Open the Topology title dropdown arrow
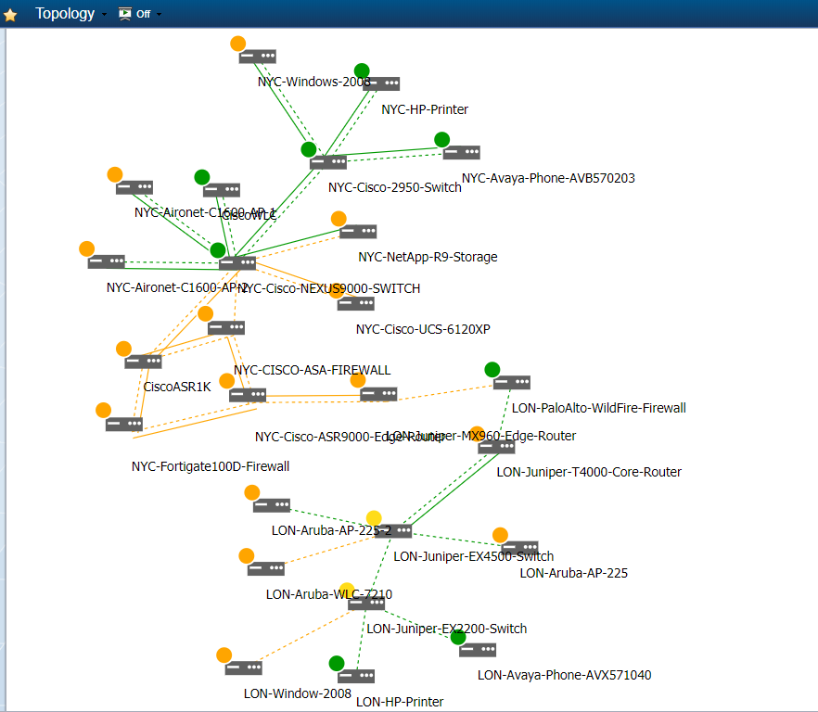 104,15
